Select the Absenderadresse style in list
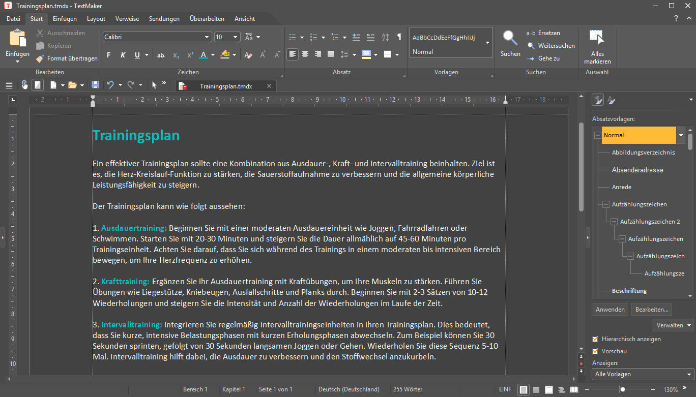Screen dimensions: 696x397 tap(637, 170)
